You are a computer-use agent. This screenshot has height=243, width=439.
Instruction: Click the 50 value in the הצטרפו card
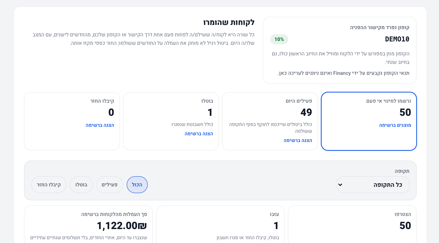pyautogui.click(x=405, y=226)
